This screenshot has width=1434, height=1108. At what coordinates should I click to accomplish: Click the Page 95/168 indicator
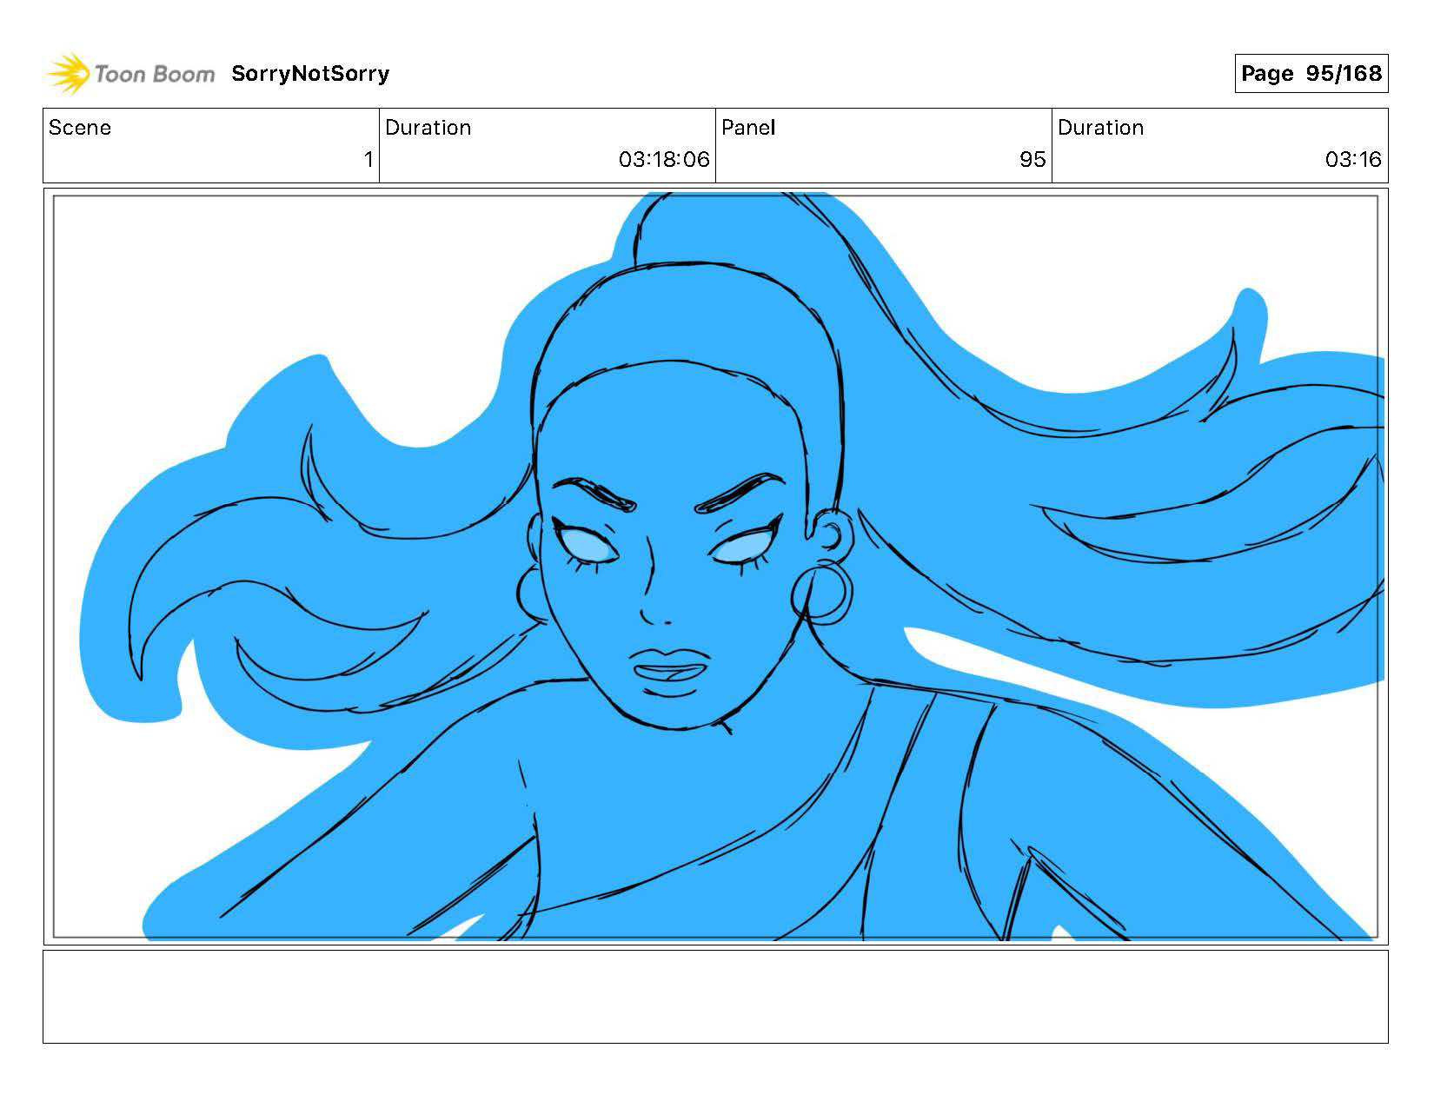tap(1311, 74)
